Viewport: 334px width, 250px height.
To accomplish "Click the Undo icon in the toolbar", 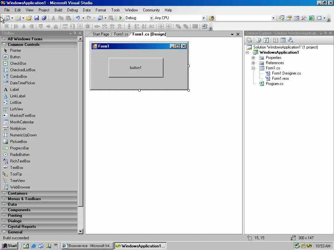I will (78, 18).
